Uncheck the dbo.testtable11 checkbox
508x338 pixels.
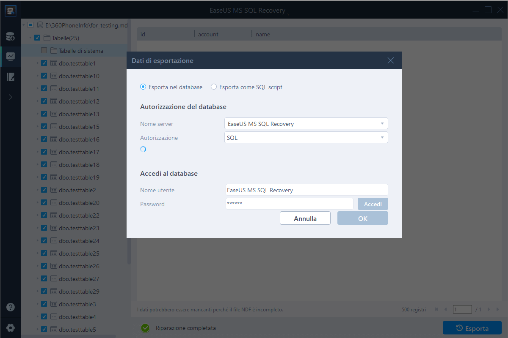coord(44,89)
